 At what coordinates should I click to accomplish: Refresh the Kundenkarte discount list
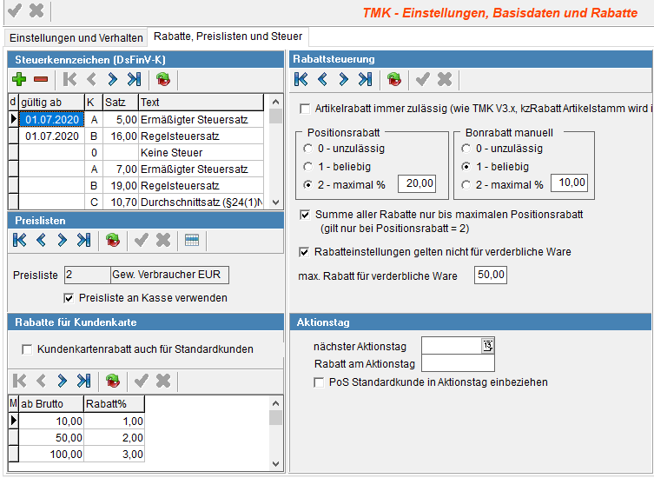(112, 381)
